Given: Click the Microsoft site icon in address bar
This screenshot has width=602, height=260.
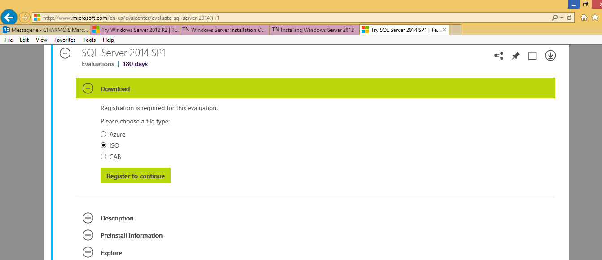Looking at the screenshot, I should [x=37, y=18].
